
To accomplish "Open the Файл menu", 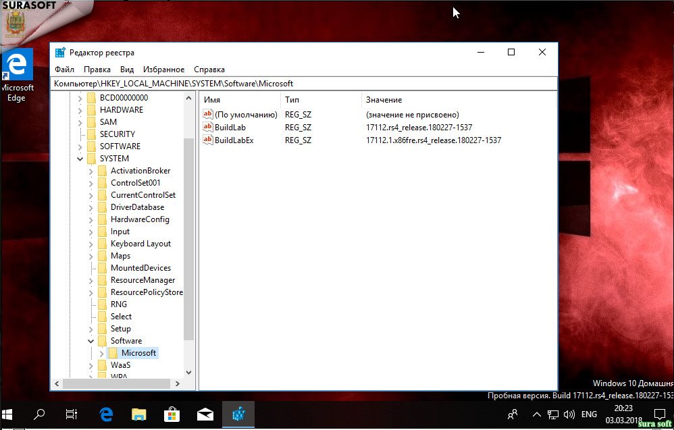I will tap(65, 70).
